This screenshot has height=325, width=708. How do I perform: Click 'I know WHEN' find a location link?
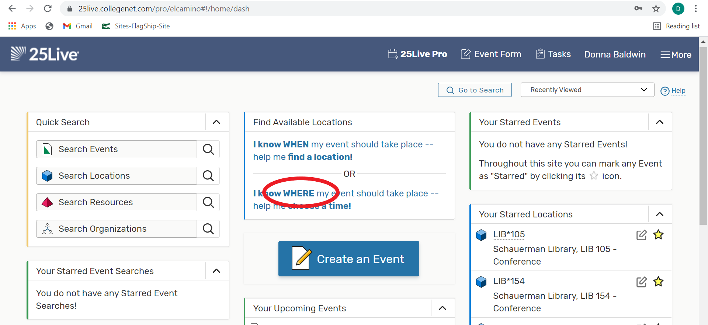pos(343,150)
